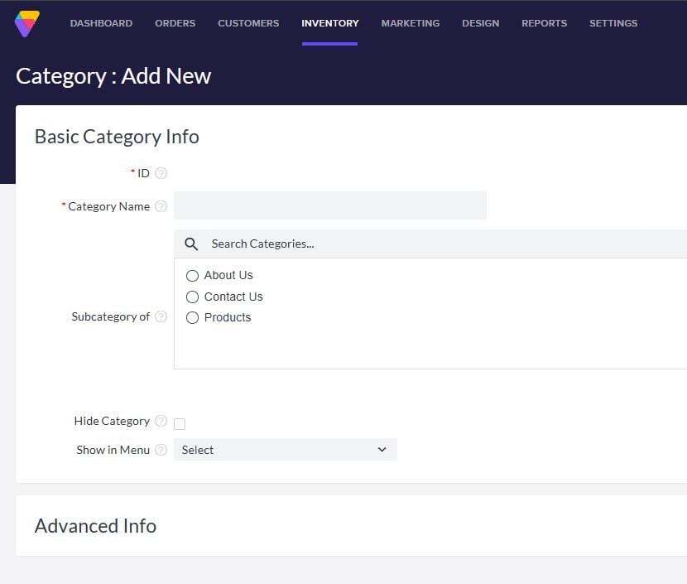This screenshot has height=584, width=687.
Task: Click the help icon beside ID
Action: (x=161, y=172)
